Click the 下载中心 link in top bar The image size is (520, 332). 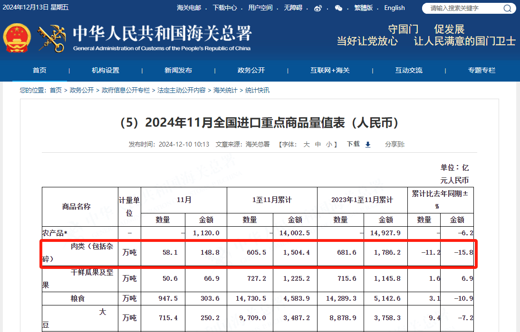(x=225, y=8)
